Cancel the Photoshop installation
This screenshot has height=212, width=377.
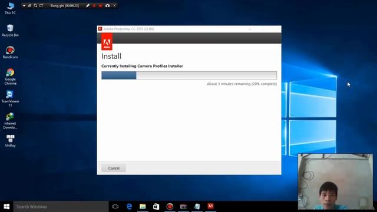click(x=114, y=168)
